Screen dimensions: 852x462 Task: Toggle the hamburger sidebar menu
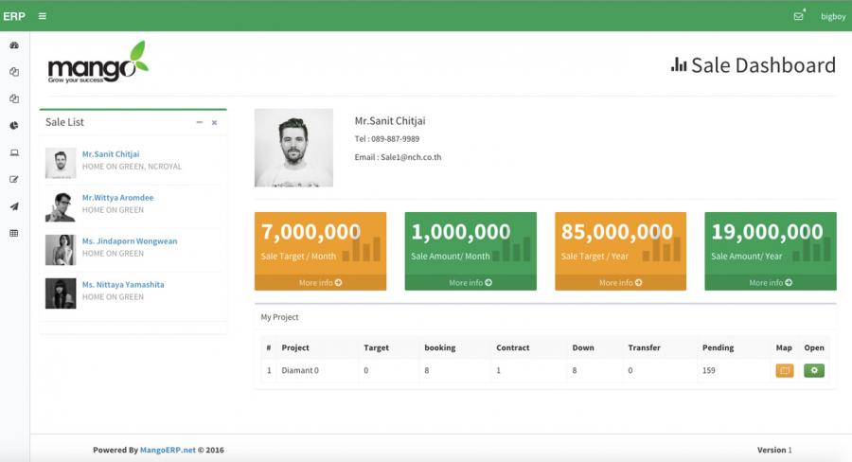[42, 16]
